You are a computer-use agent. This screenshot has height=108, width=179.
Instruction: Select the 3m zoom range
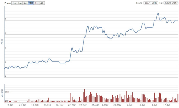tap(20, 3)
